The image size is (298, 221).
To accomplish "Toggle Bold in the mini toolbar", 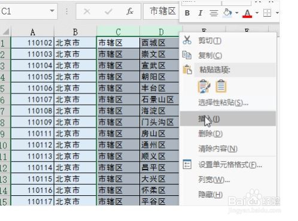I will point(187,13).
